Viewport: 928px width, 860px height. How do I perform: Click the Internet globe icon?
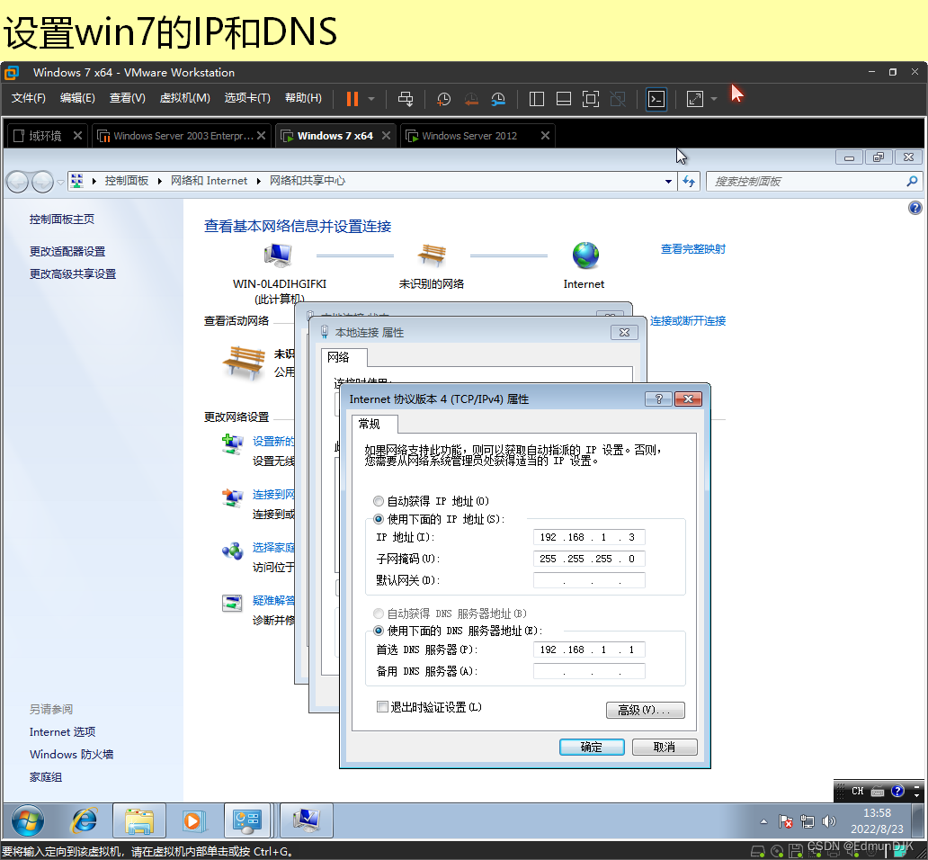pyautogui.click(x=585, y=255)
